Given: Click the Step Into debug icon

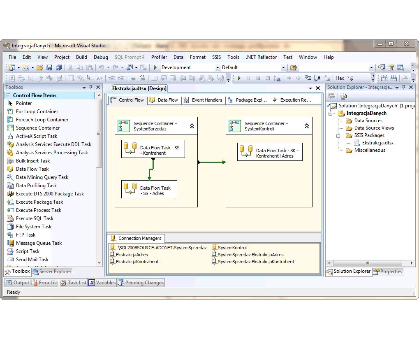Looking at the screenshot, I should pyautogui.click(x=308, y=78).
